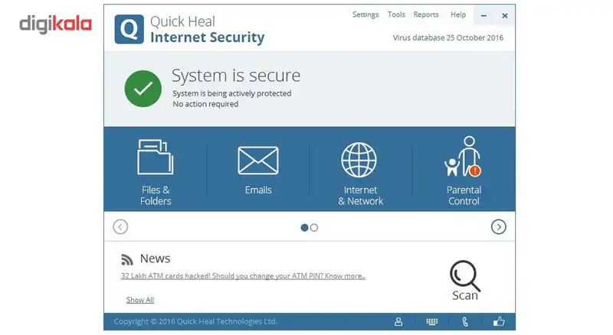Screen dimensions: 613x335
Task: Minimize the Quick Heal window
Action: click(x=484, y=15)
